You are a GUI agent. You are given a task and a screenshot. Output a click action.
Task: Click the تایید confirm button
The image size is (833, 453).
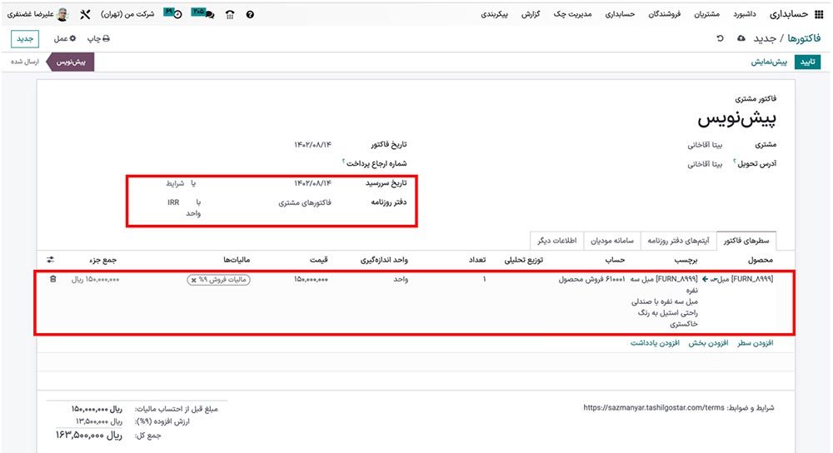[x=807, y=62]
